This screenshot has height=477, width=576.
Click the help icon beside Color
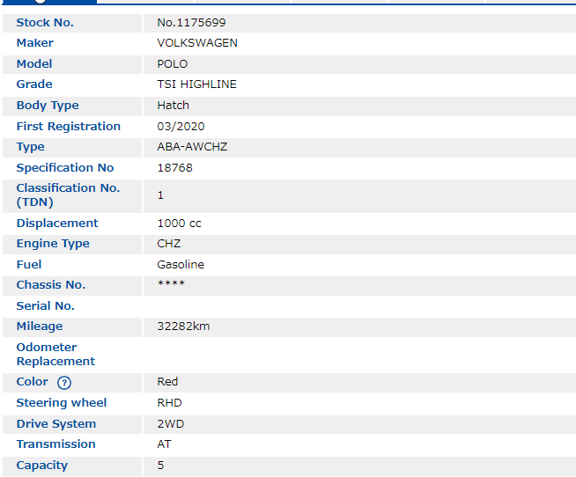[64, 383]
